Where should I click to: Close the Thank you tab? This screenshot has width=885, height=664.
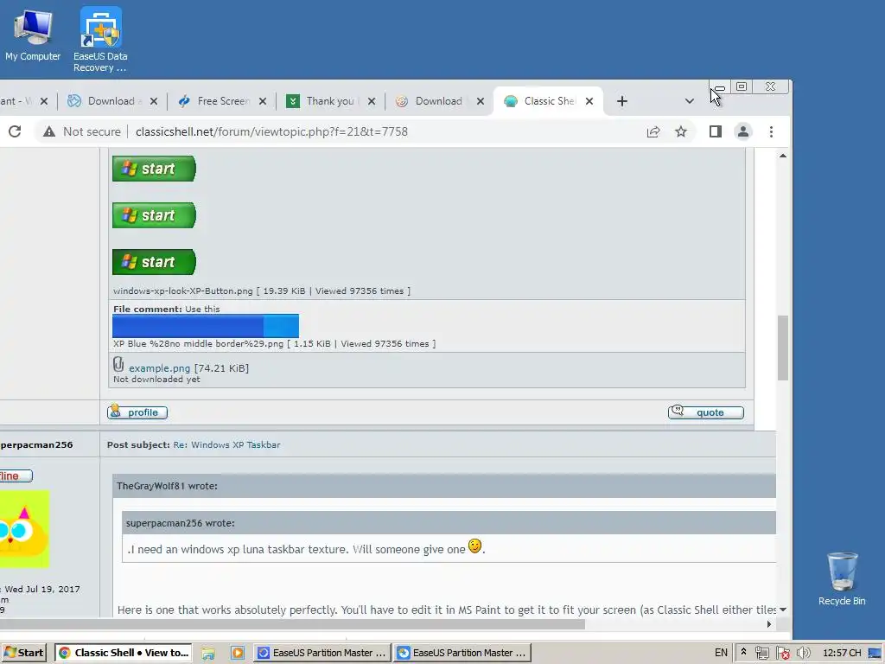point(372,101)
